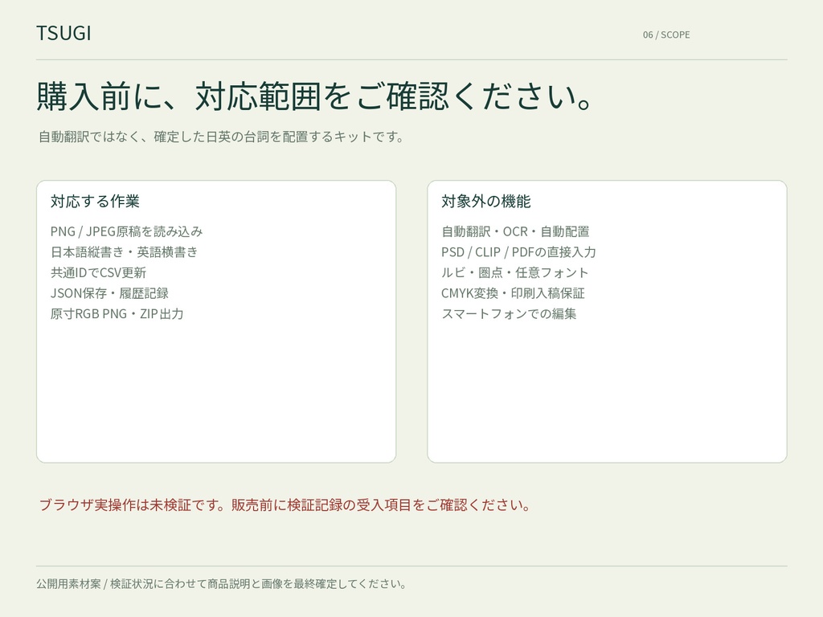The width and height of the screenshot is (823, 617).
Task: Click the 対象外の機能 card title
Action: [486, 202]
